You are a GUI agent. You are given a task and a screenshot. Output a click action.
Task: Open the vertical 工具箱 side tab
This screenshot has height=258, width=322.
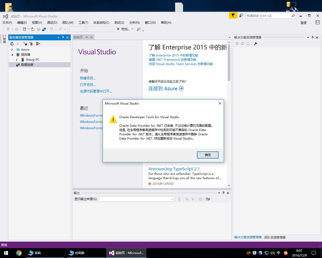pyautogui.click(x=4, y=39)
